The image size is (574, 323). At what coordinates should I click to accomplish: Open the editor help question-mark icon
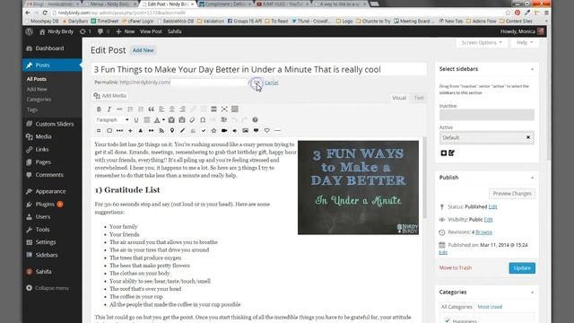[x=255, y=119]
